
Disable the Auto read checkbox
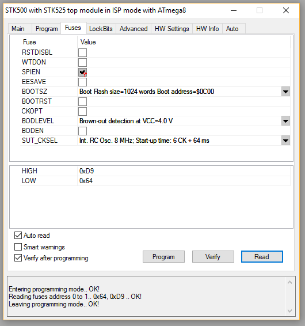click(x=18, y=236)
